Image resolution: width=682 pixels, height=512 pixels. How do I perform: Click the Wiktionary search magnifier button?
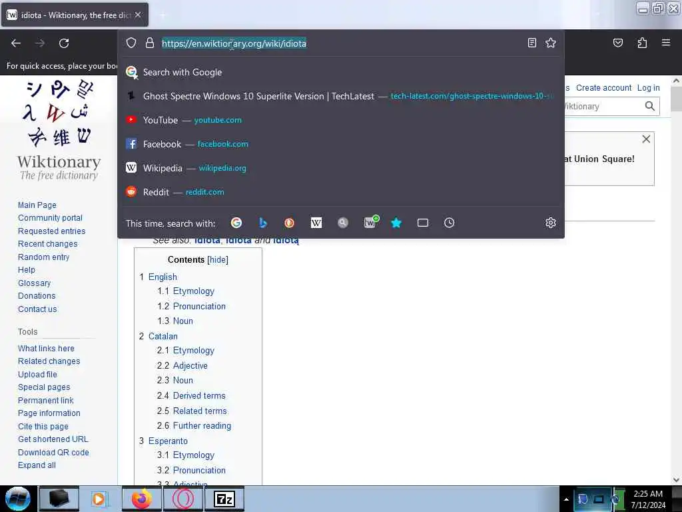649,106
